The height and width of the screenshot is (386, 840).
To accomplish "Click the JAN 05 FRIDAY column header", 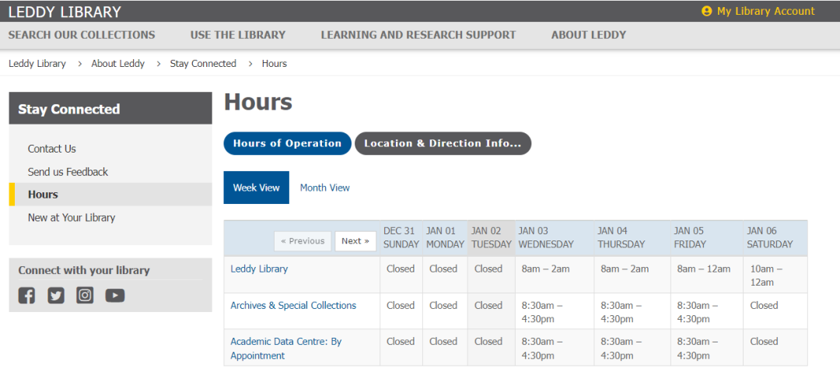I will tap(706, 237).
